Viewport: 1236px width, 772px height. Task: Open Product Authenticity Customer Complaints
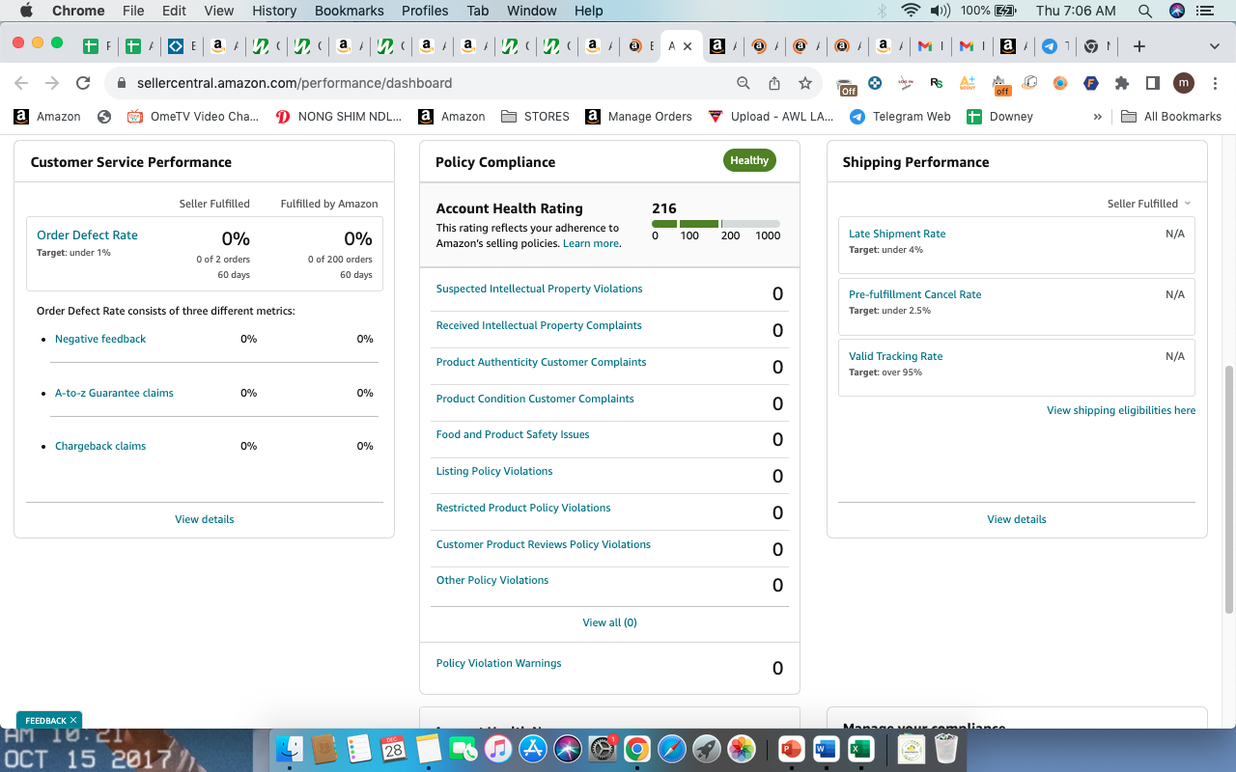pos(541,362)
